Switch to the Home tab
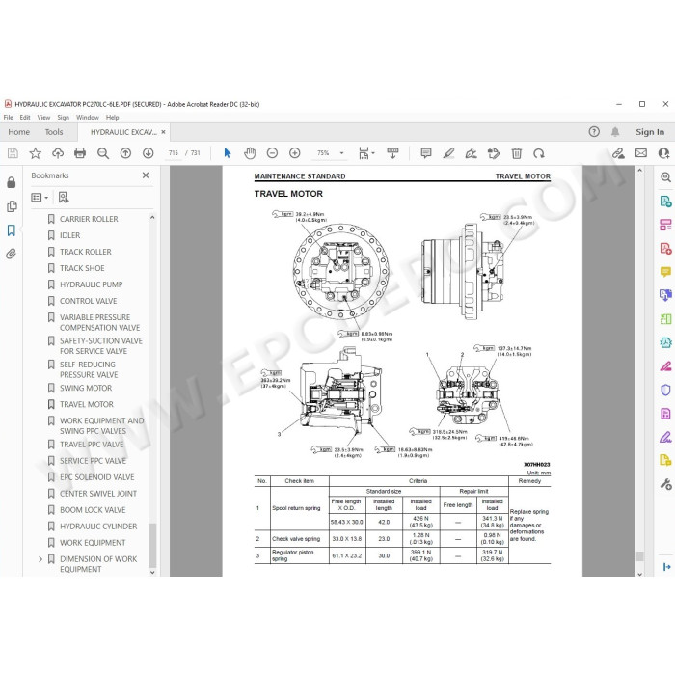The height and width of the screenshot is (675, 675). point(19,132)
